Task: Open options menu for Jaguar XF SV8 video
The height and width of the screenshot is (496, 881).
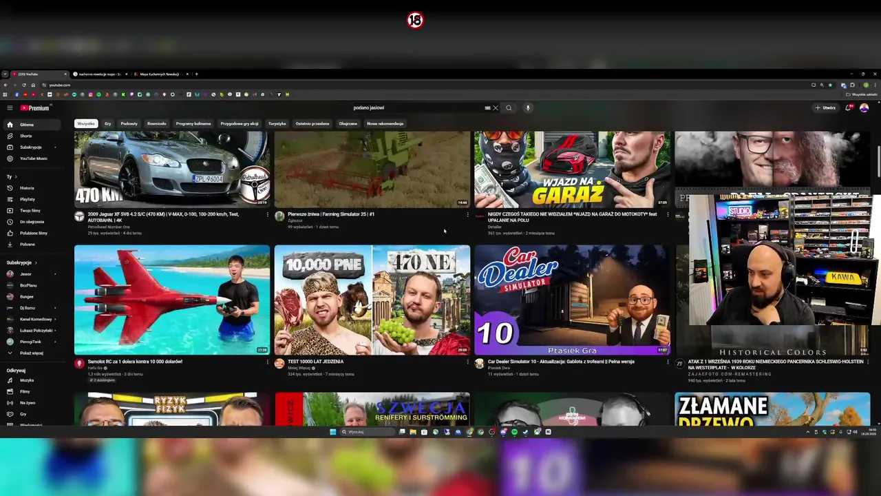Action: (x=268, y=215)
